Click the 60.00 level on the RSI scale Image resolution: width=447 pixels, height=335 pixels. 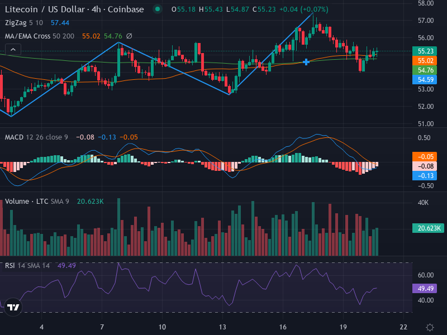coord(426,275)
